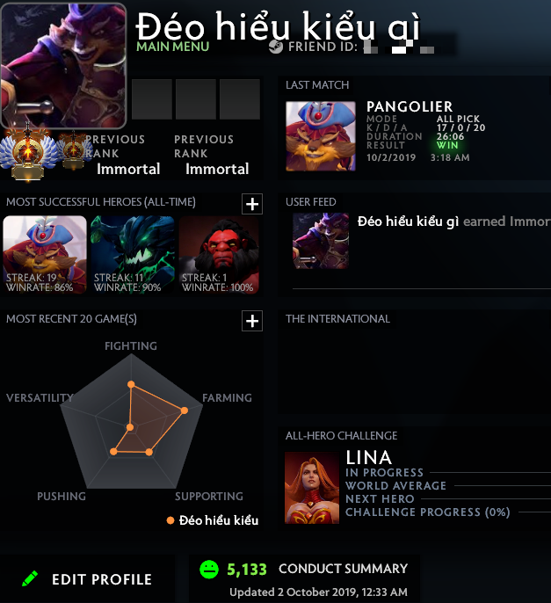Viewport: 551px width, 603px height.
Task: Select the Axe hero card
Action: tap(219, 255)
